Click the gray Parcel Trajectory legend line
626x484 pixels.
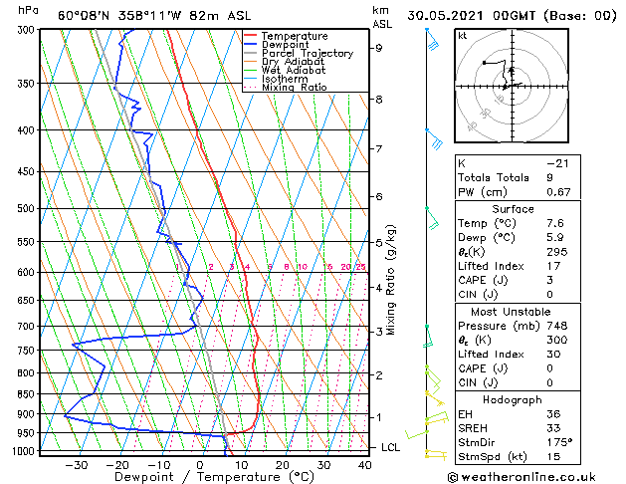pos(251,53)
